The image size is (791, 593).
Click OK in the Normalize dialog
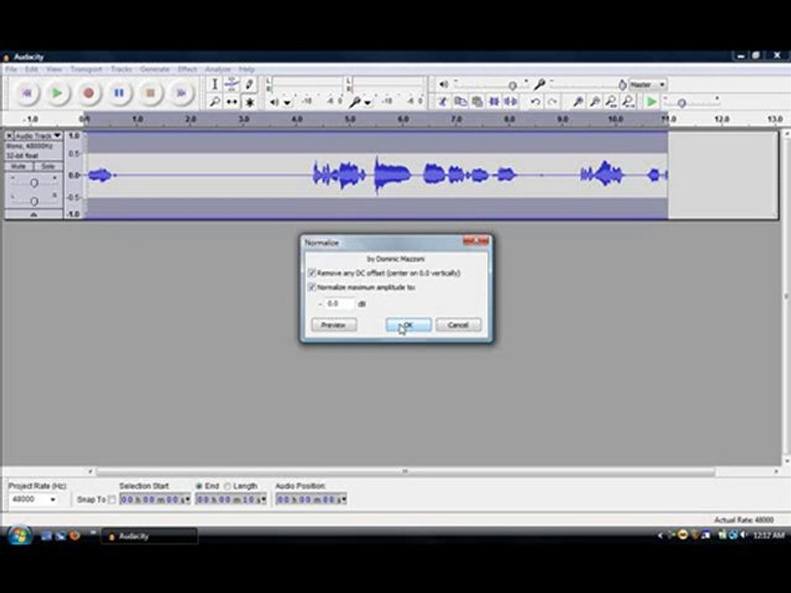[x=409, y=325]
